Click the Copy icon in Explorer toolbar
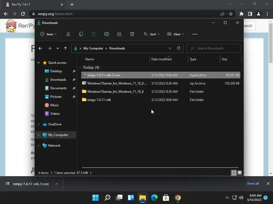 81,34
